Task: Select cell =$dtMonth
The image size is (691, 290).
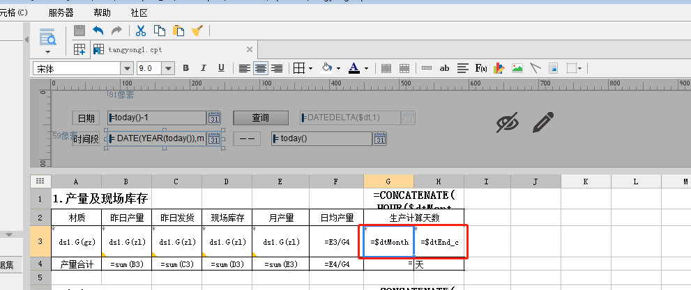Action: coord(388,242)
